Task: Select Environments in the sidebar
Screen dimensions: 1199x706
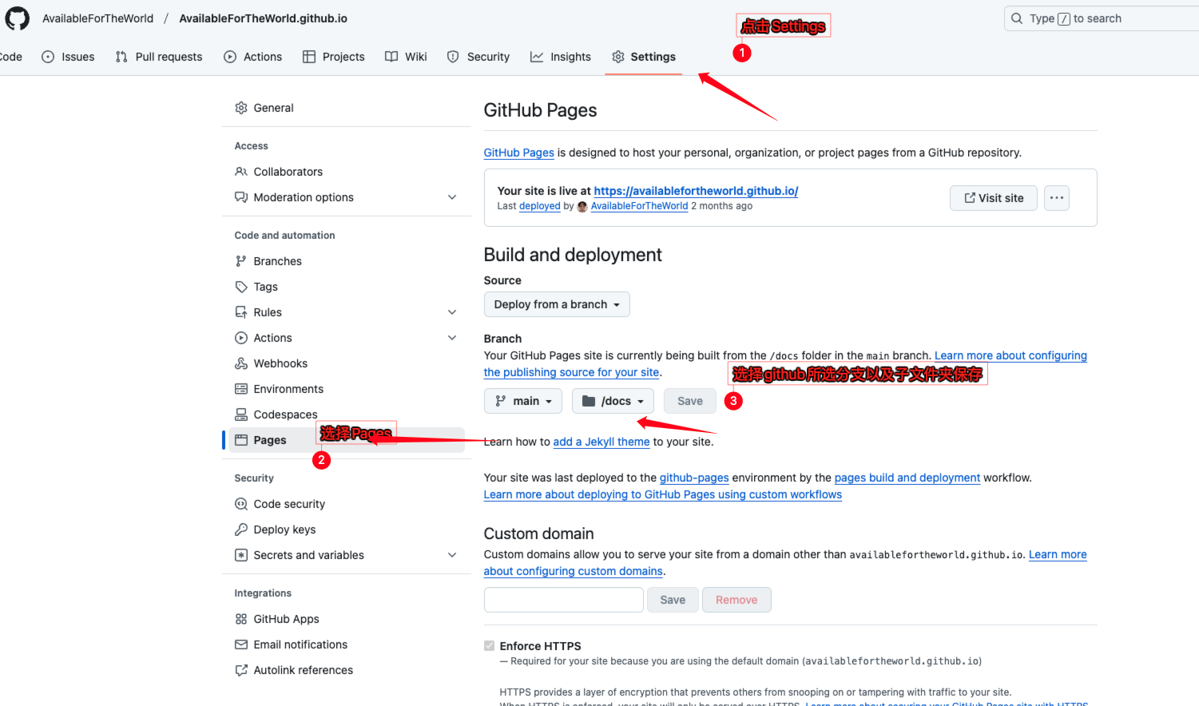Action: tap(347, 389)
